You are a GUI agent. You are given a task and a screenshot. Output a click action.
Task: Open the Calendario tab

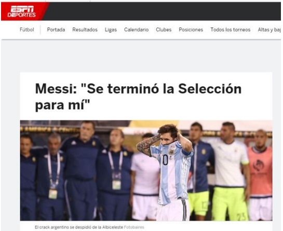[136, 30]
